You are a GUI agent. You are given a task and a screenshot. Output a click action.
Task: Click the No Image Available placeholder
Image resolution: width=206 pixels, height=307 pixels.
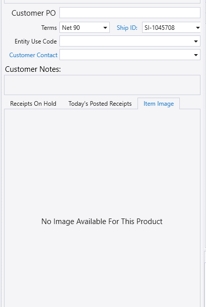(x=102, y=222)
